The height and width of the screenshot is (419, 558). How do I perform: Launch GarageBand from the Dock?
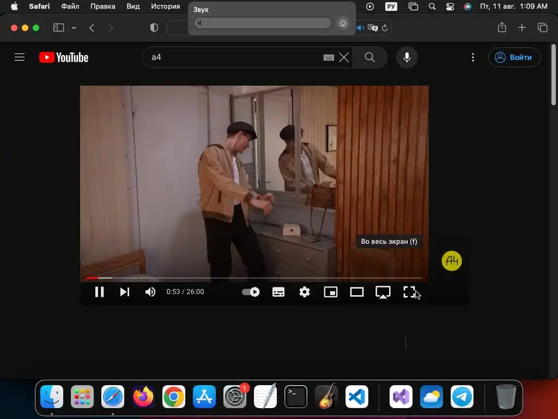(x=326, y=397)
